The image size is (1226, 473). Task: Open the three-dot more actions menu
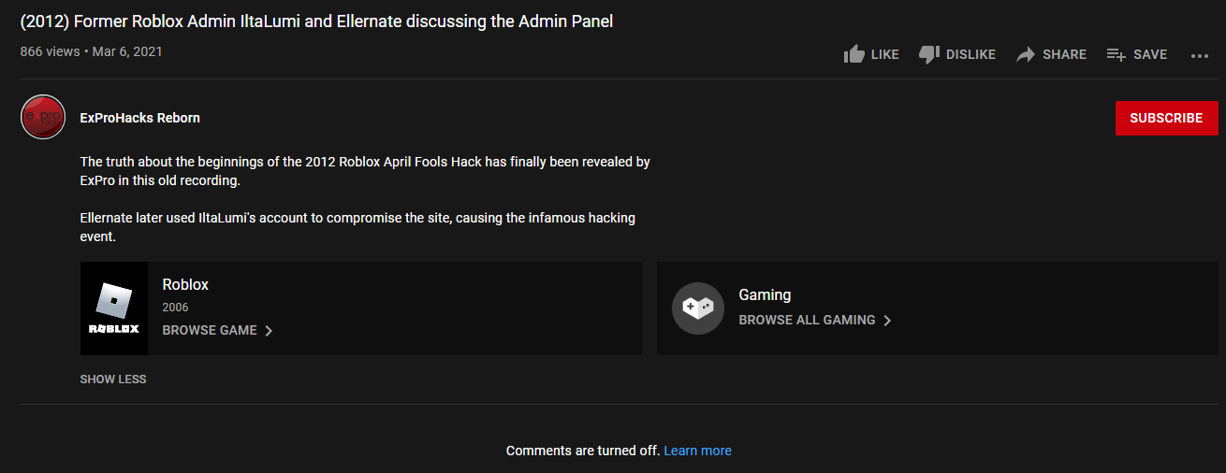(1200, 55)
